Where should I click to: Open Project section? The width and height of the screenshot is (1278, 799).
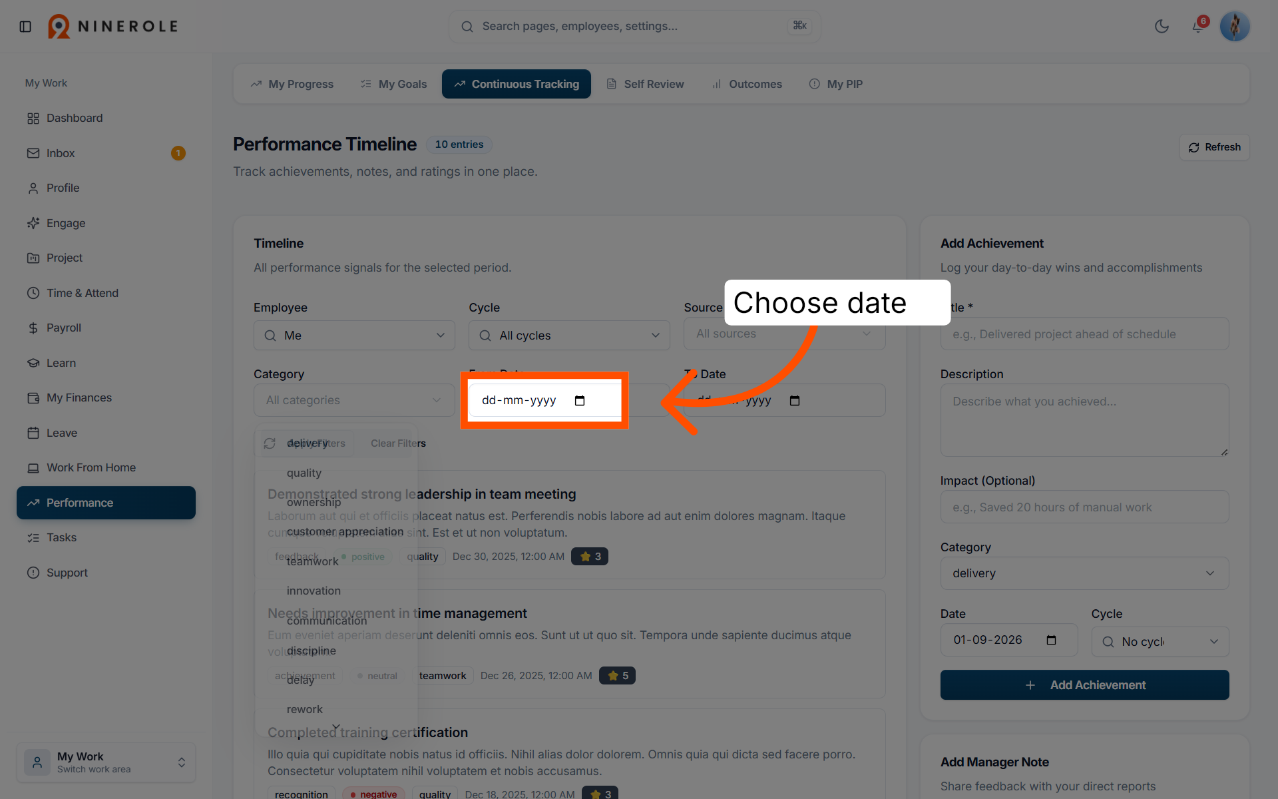coord(106,258)
